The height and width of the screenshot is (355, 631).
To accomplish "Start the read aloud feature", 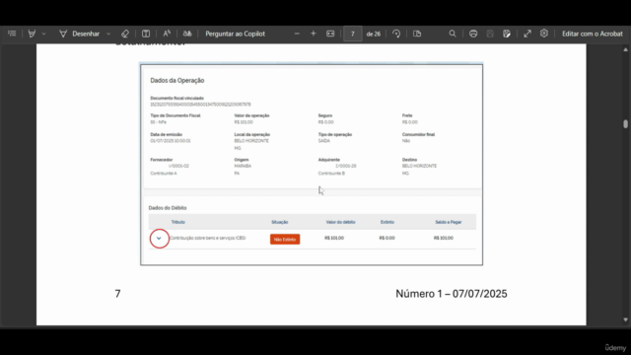I will pyautogui.click(x=167, y=34).
